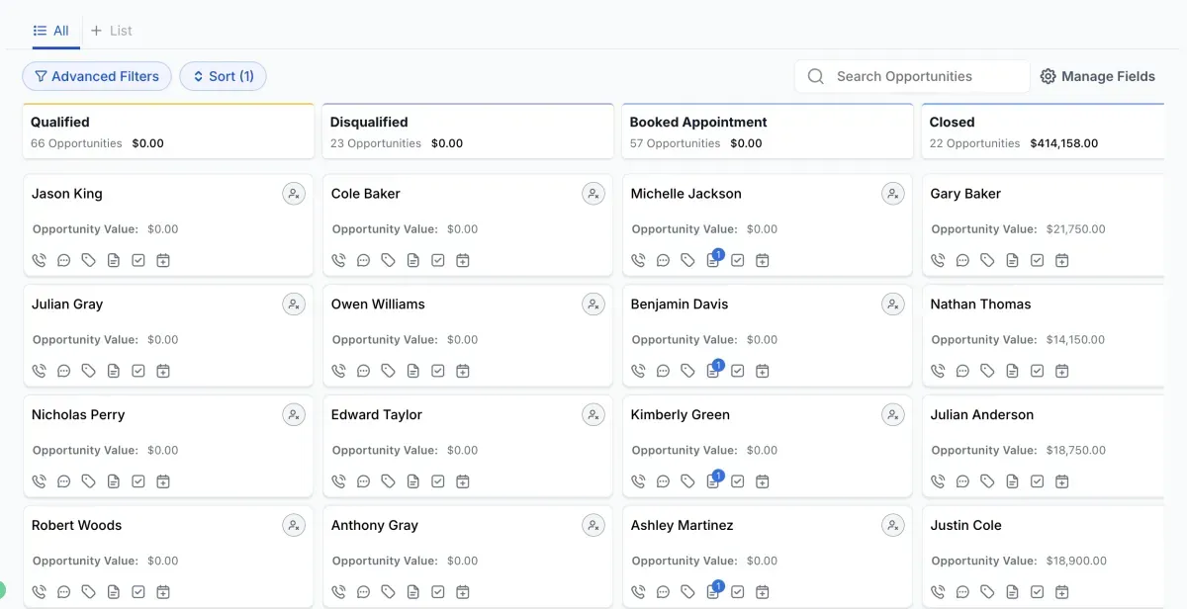The image size is (1187, 609).
Task: Click the tasks checkbox icon on Benjamin Davis' card
Action: (x=737, y=372)
